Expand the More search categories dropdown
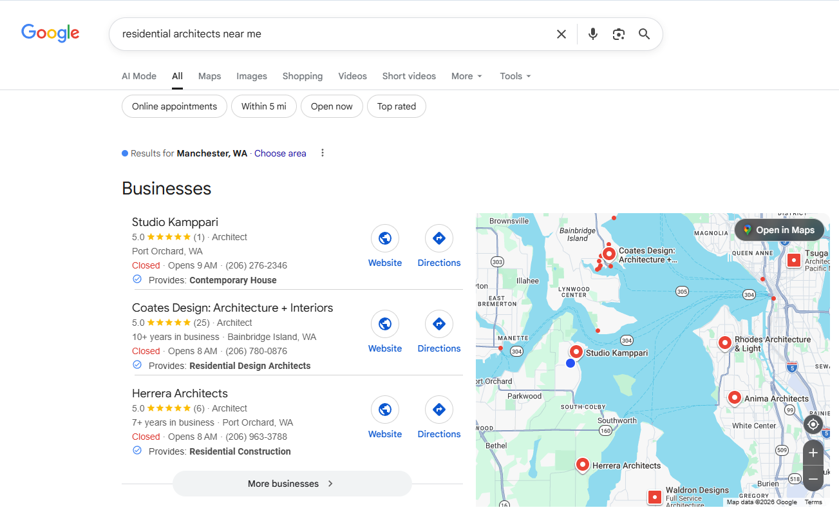 click(466, 76)
